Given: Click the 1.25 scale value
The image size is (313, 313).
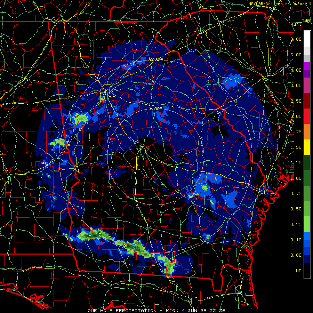Looking at the screenshot, I should point(296,163).
